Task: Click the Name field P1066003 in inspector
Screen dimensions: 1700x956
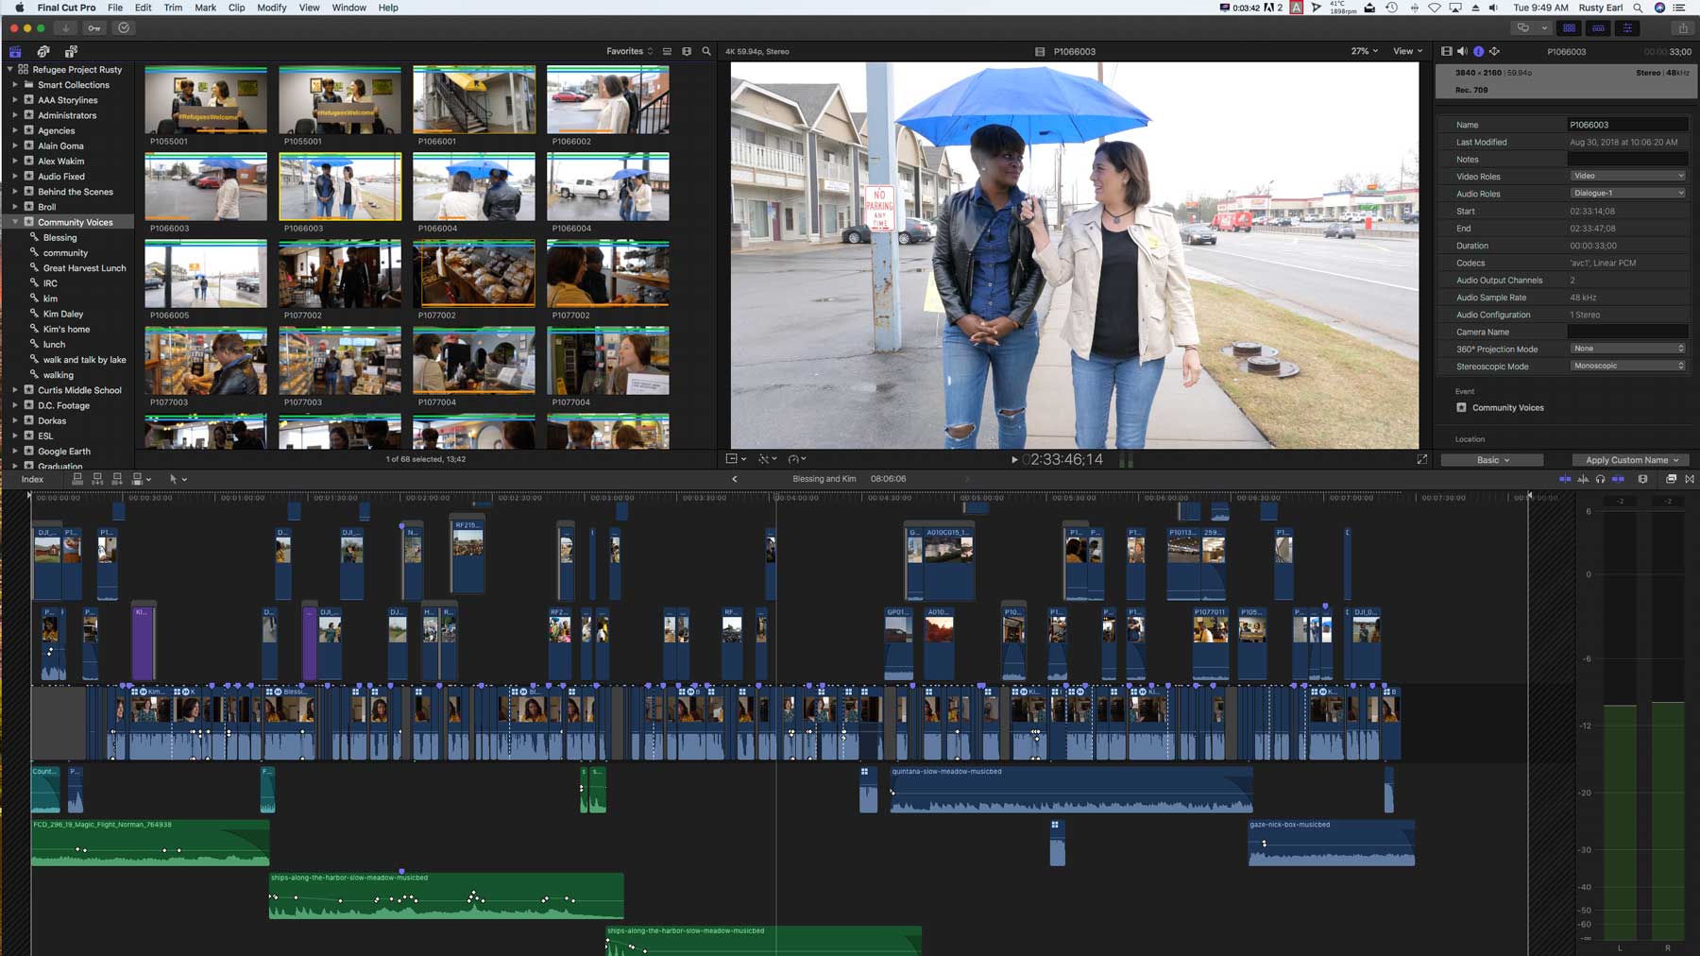Action: 1627,125
